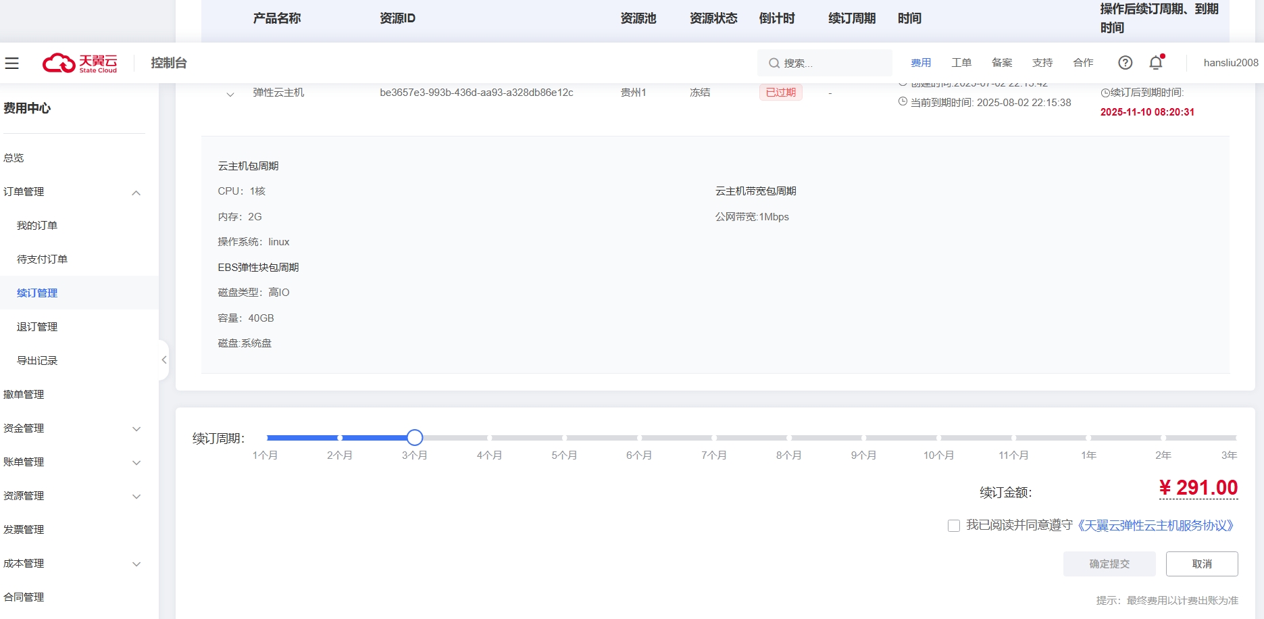
Task: Collapse the 订单管理 sidebar section
Action: click(136, 193)
